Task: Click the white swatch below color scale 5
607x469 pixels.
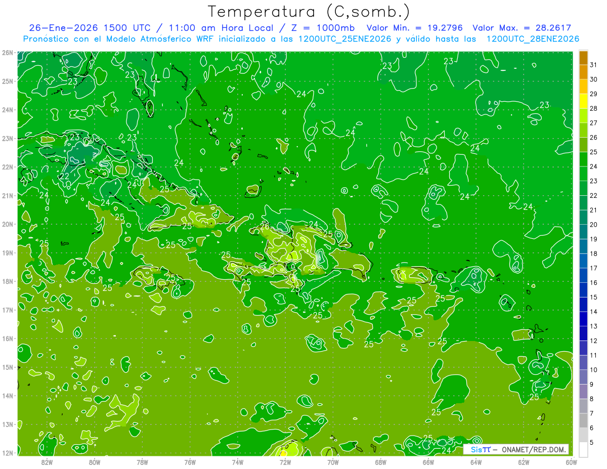Action: click(x=583, y=450)
